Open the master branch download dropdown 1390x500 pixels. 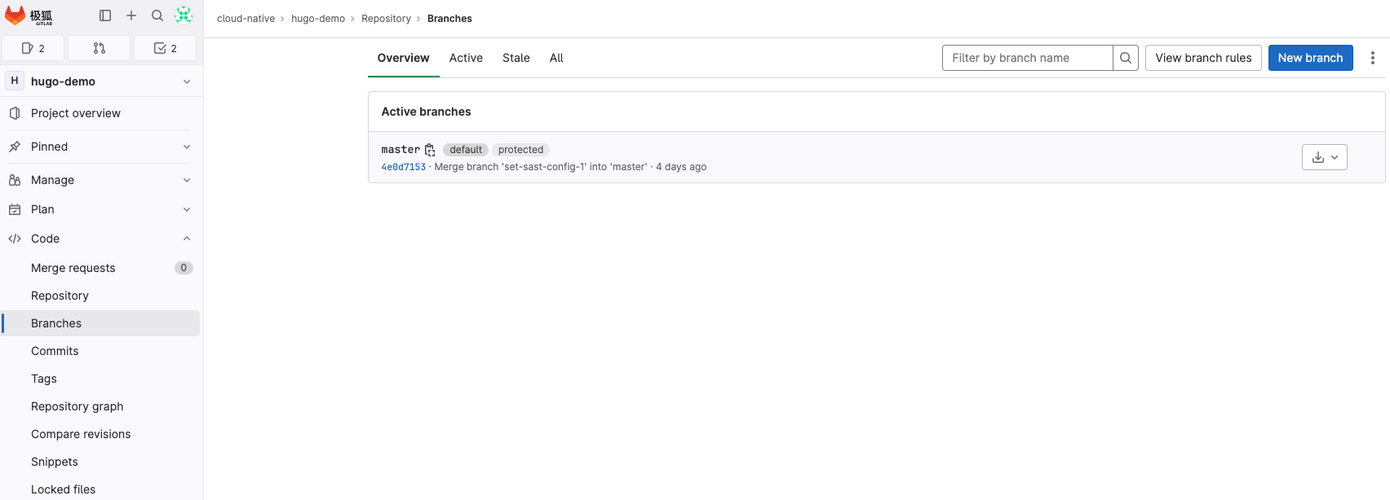pyautogui.click(x=1325, y=157)
